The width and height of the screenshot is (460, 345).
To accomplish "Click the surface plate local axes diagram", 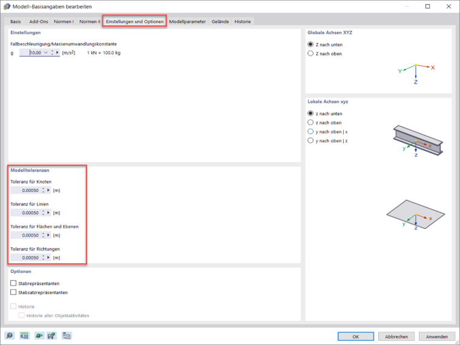I will 415,215.
